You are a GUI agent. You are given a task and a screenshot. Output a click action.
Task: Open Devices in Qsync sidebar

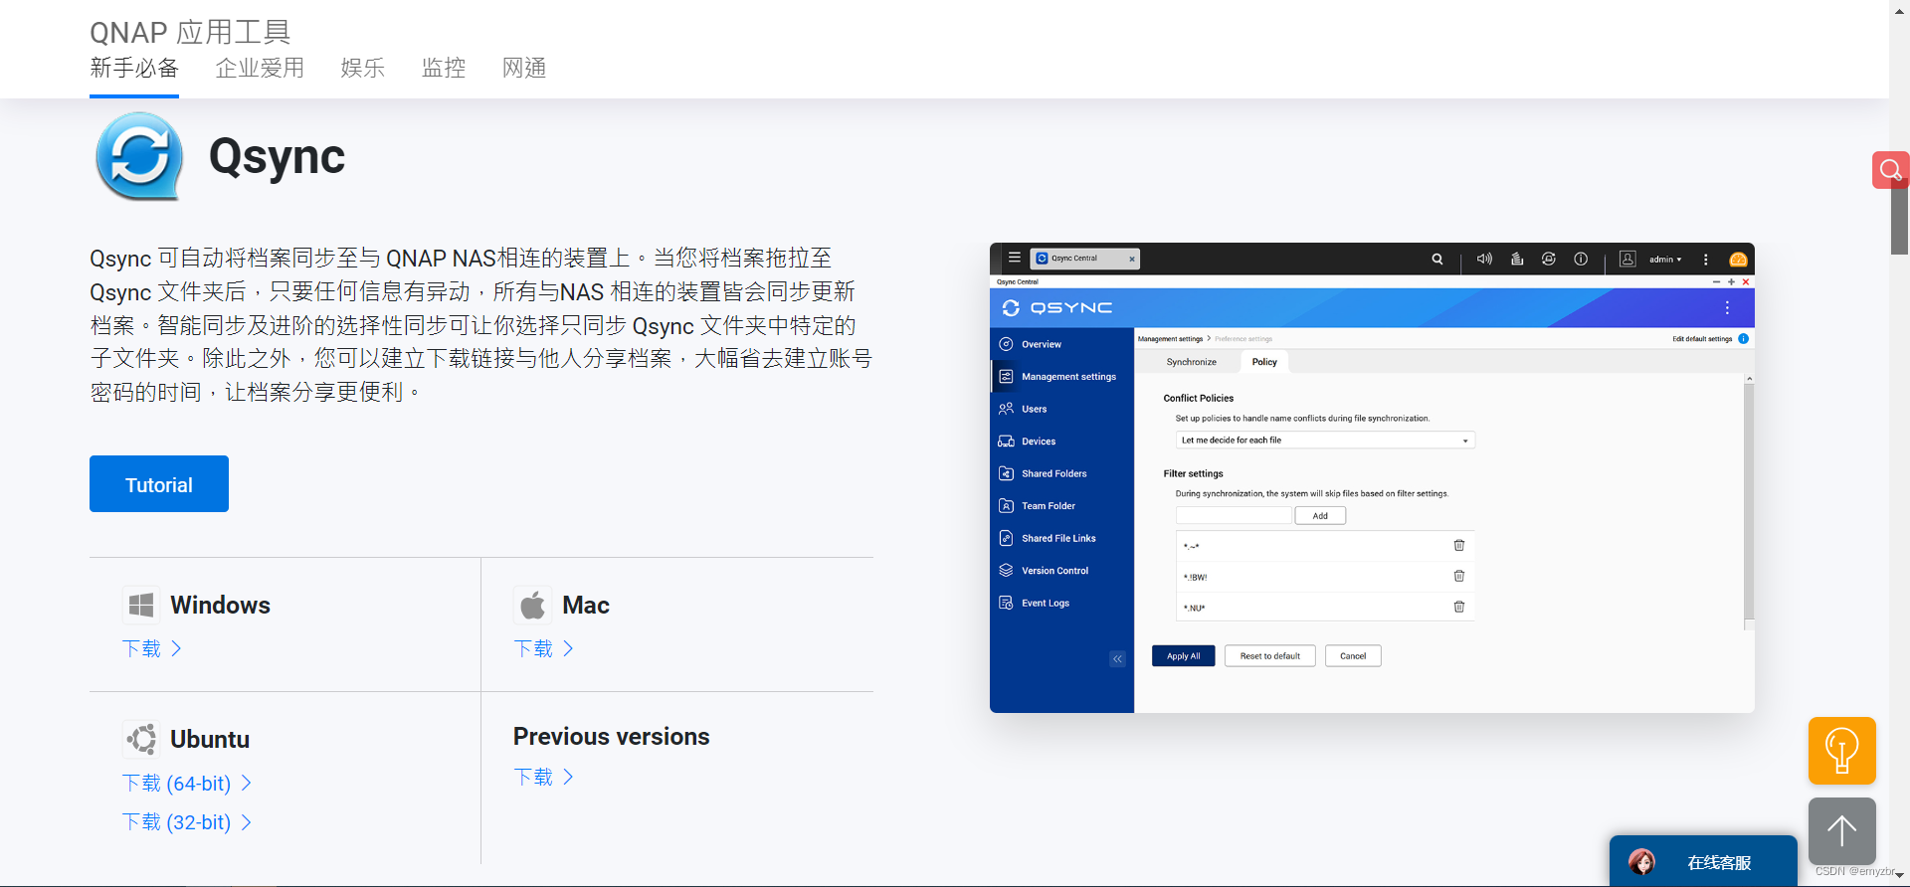(1062, 442)
